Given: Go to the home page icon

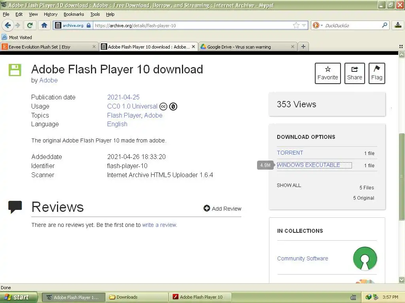Looking at the screenshot, I should [x=44, y=25].
